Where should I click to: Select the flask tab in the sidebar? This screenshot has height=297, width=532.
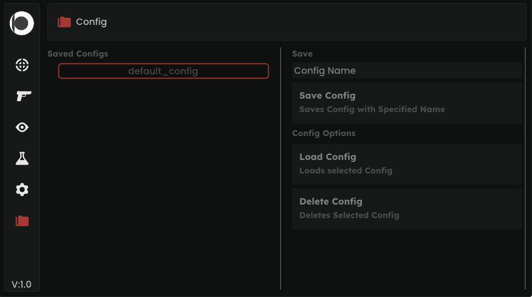[x=22, y=158]
